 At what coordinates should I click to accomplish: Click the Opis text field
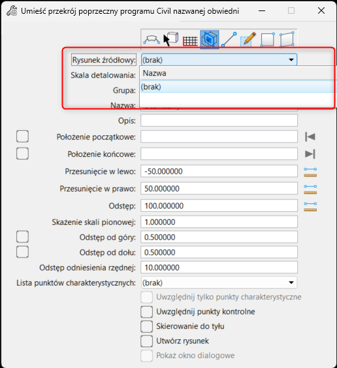pos(219,120)
